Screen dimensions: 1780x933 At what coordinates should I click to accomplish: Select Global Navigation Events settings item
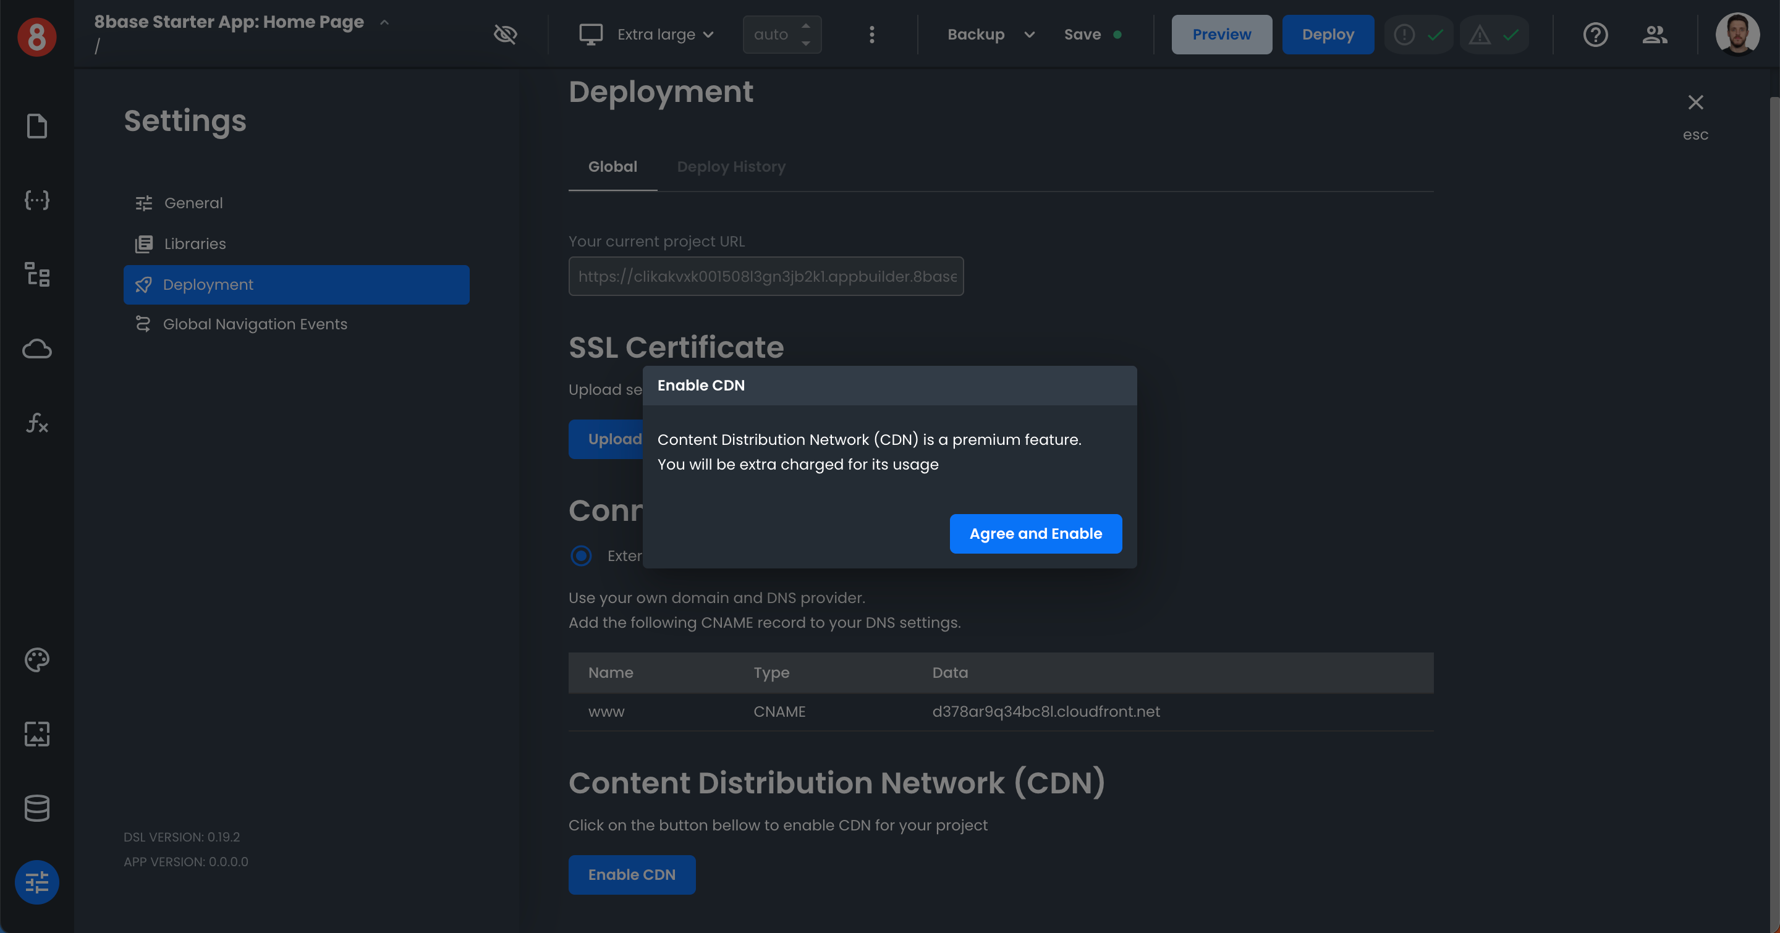[254, 324]
